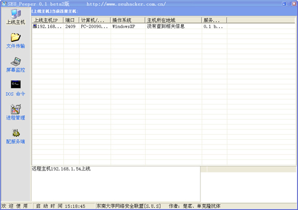The height and width of the screenshot is (210, 298).
Task: Click the 没有查到相关信息 location cell
Action: (166, 26)
